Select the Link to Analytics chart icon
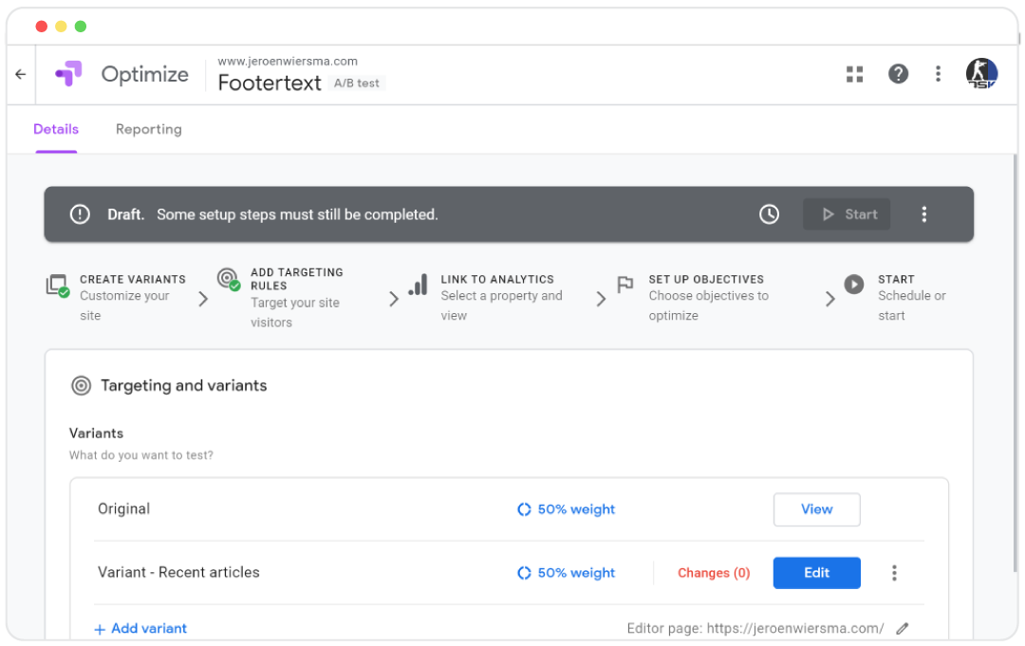The height and width of the screenshot is (646, 1025). click(418, 284)
